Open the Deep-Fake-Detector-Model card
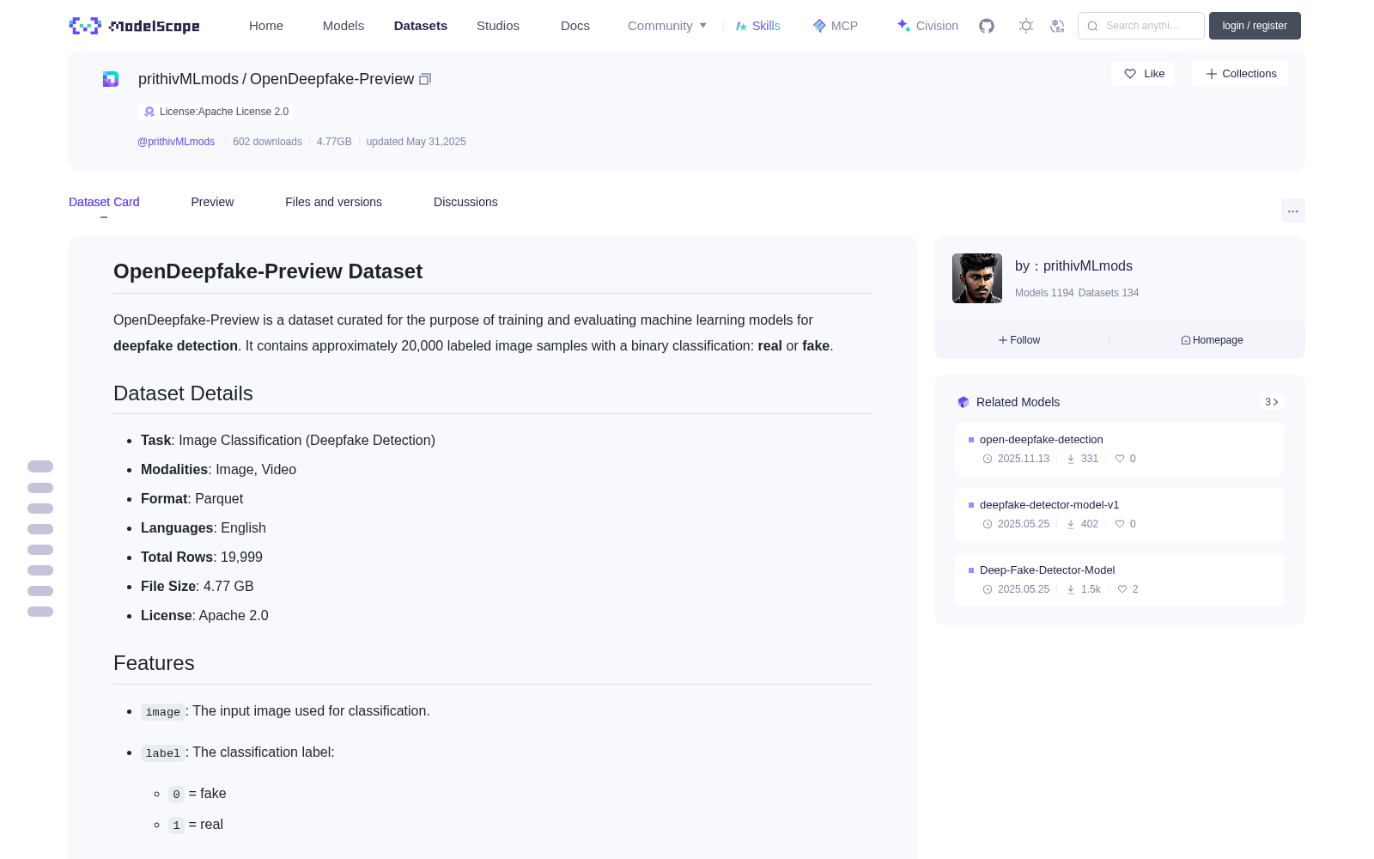1374x859 pixels. (x=1120, y=580)
